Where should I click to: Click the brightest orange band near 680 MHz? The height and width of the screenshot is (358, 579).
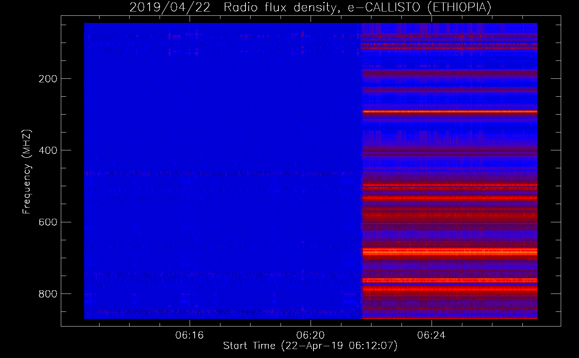[x=450, y=252]
